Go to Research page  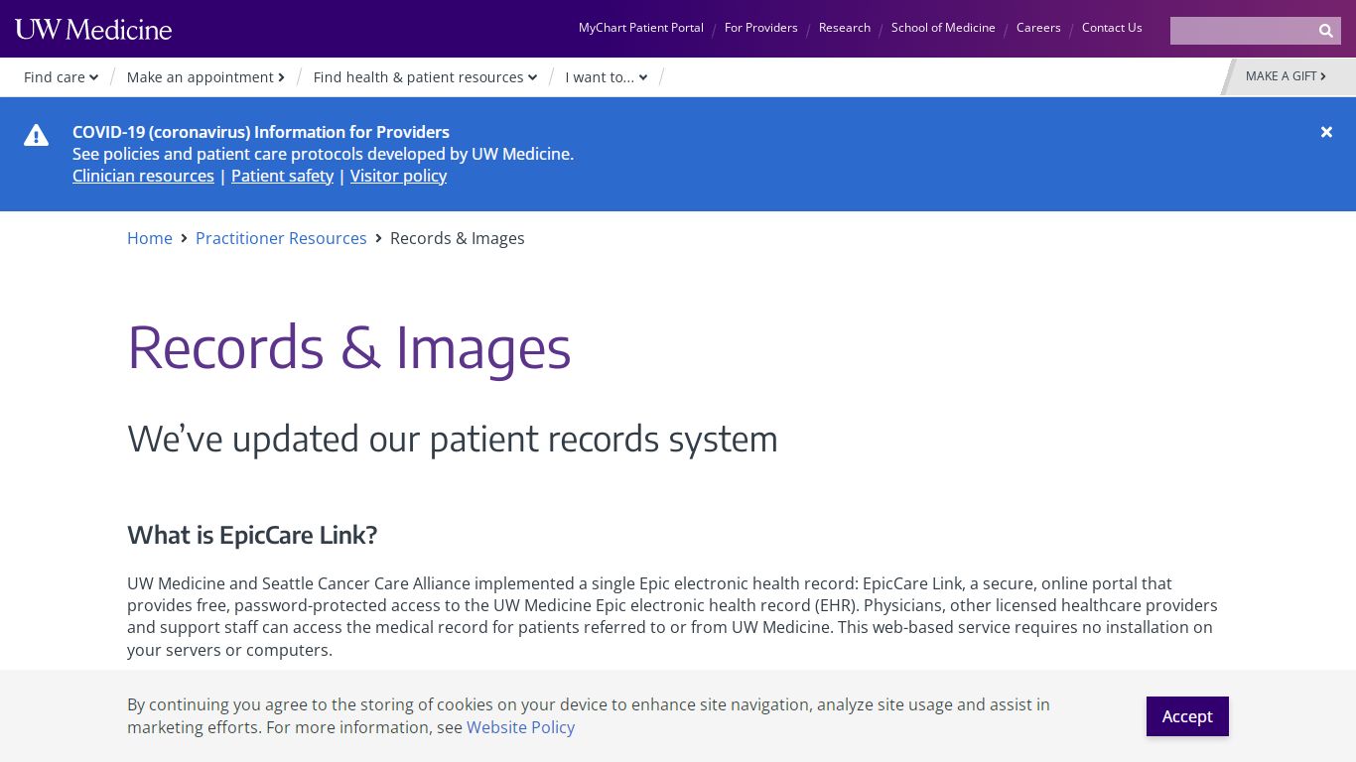pyautogui.click(x=845, y=28)
